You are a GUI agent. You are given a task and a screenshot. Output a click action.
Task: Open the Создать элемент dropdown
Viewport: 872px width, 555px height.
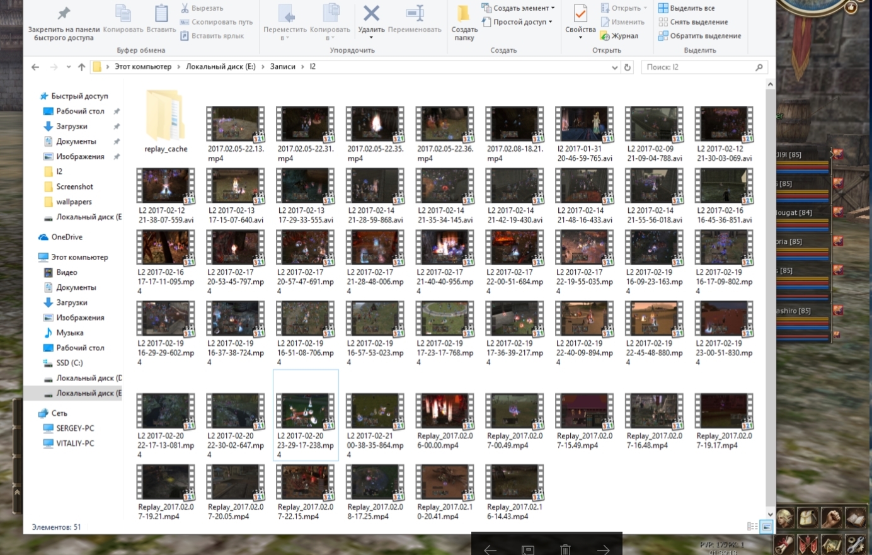(519, 8)
